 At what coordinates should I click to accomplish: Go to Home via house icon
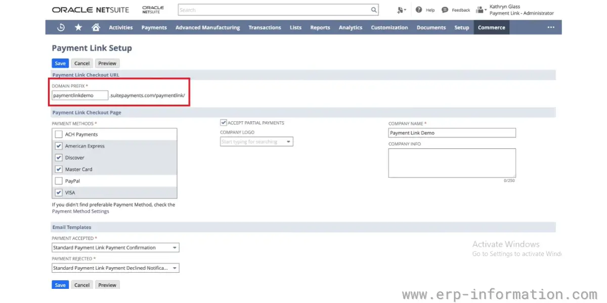click(96, 27)
